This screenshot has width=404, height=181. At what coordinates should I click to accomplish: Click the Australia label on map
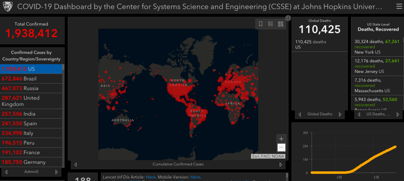pyautogui.click(x=123, y=120)
